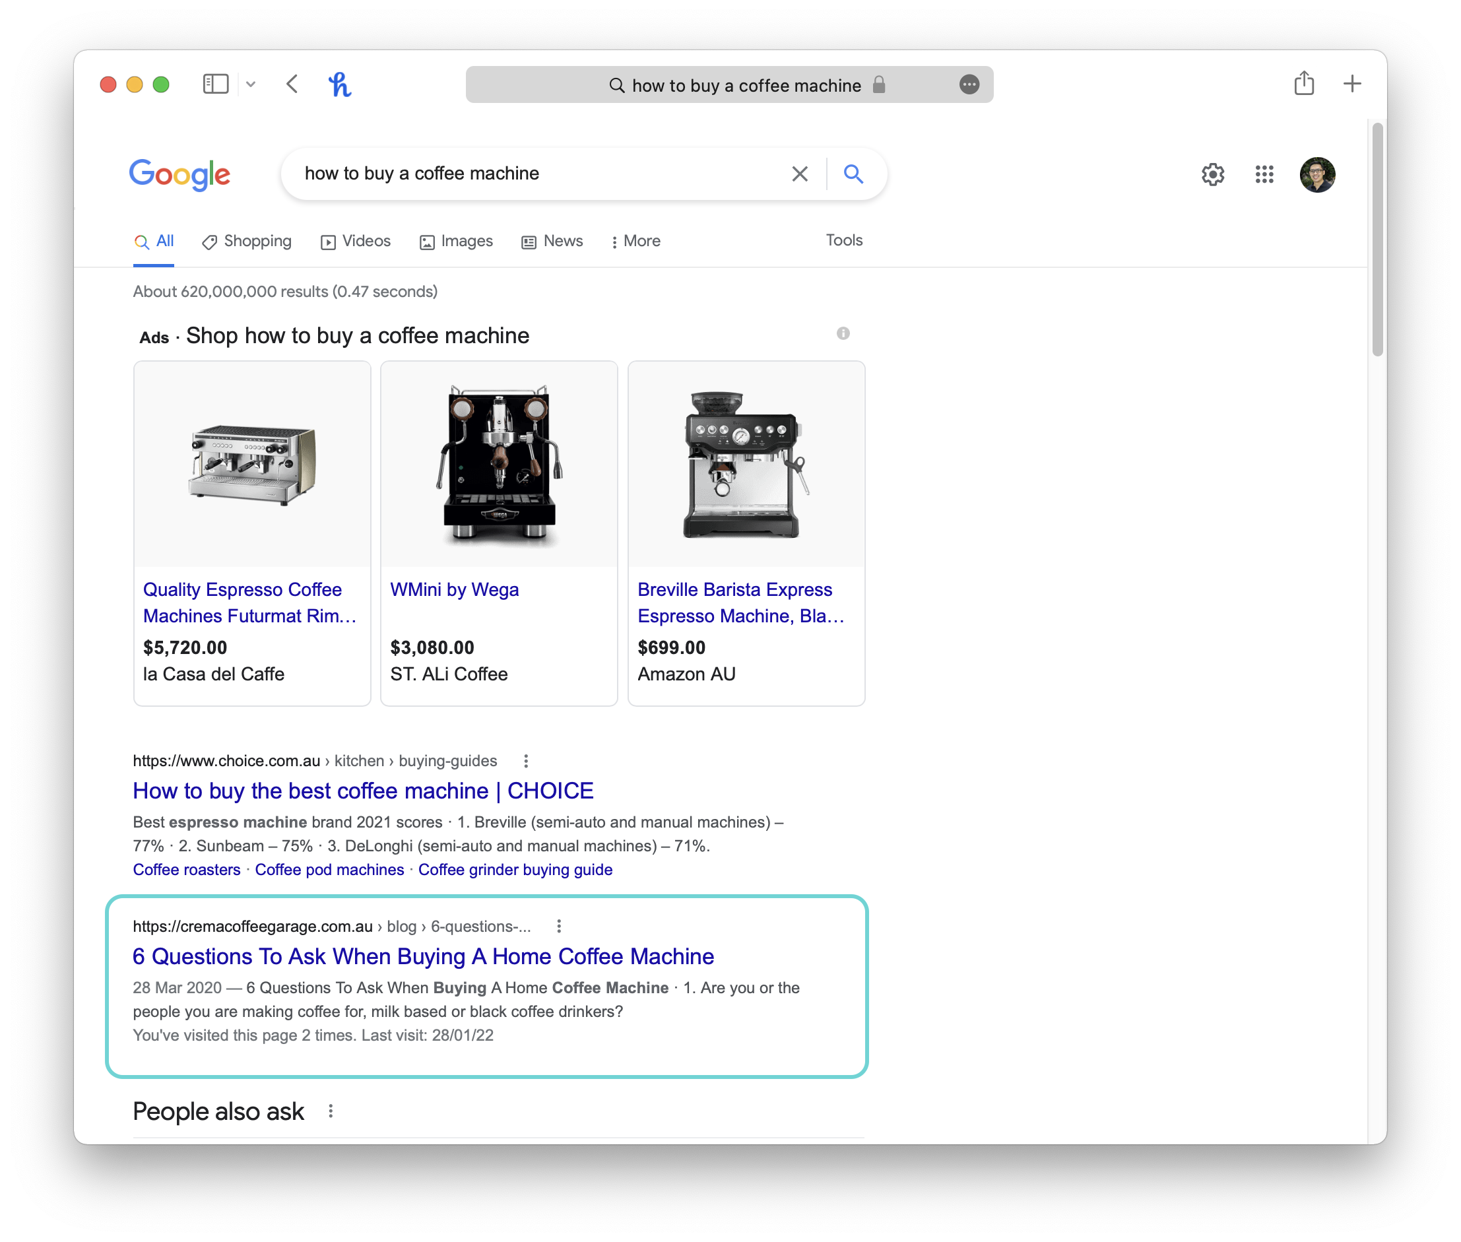Click the choice.com.au breadcrumb URL
Viewport: 1461px width, 1242px height.
point(315,761)
